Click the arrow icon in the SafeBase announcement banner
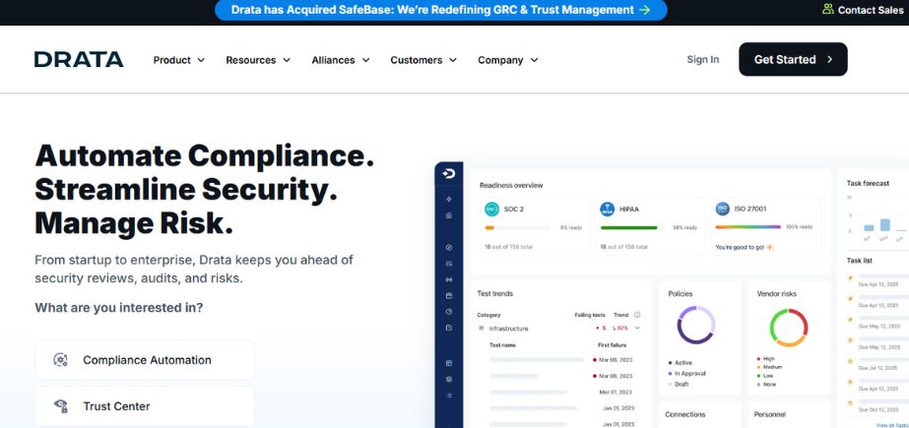This screenshot has width=909, height=428. tap(645, 10)
